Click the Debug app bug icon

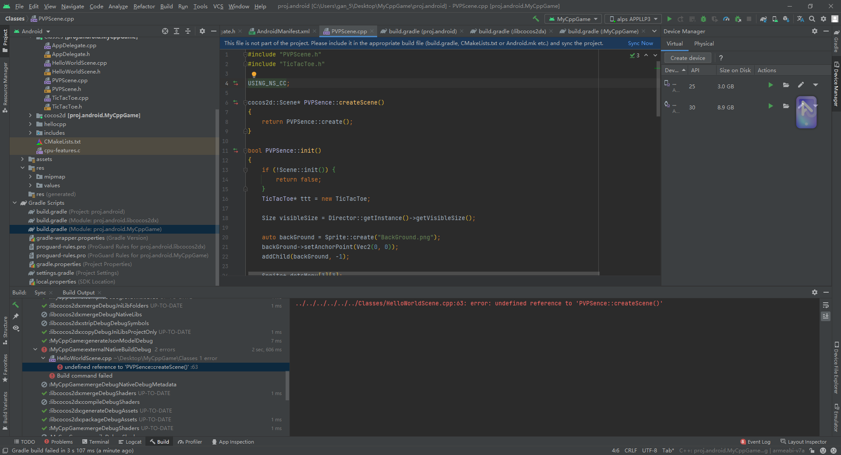point(703,19)
